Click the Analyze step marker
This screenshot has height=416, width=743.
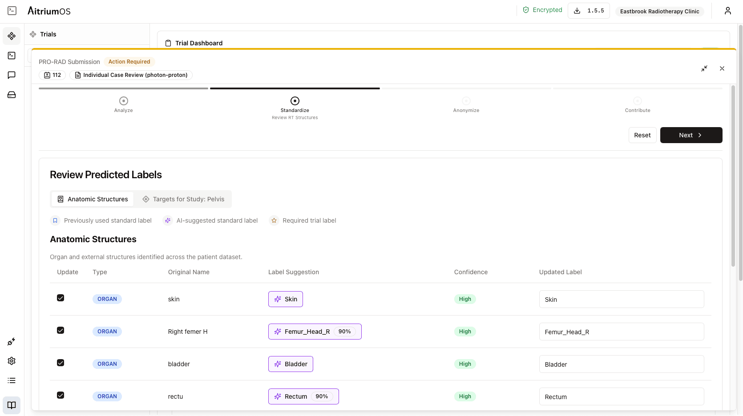[124, 101]
